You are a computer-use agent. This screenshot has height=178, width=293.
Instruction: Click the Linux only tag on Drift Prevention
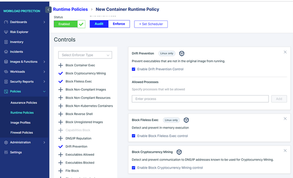[167, 54]
